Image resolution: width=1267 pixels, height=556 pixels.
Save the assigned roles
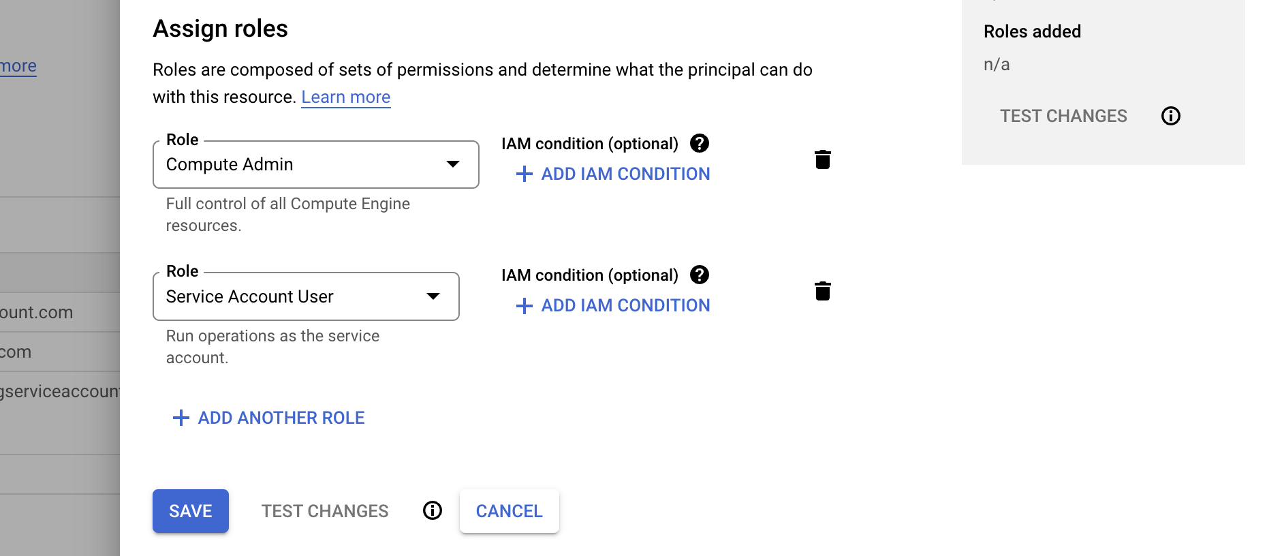(x=190, y=511)
